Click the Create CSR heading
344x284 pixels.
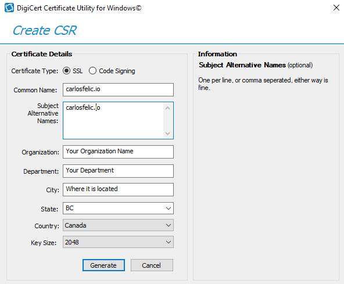coord(45,30)
